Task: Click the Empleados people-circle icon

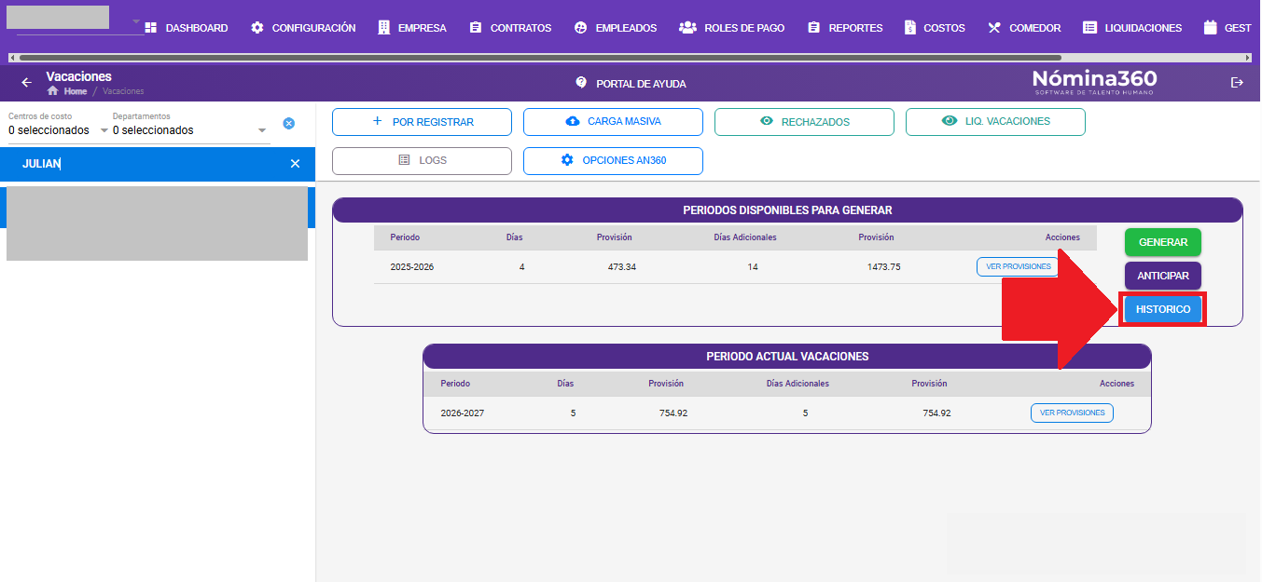Action: coord(580,28)
